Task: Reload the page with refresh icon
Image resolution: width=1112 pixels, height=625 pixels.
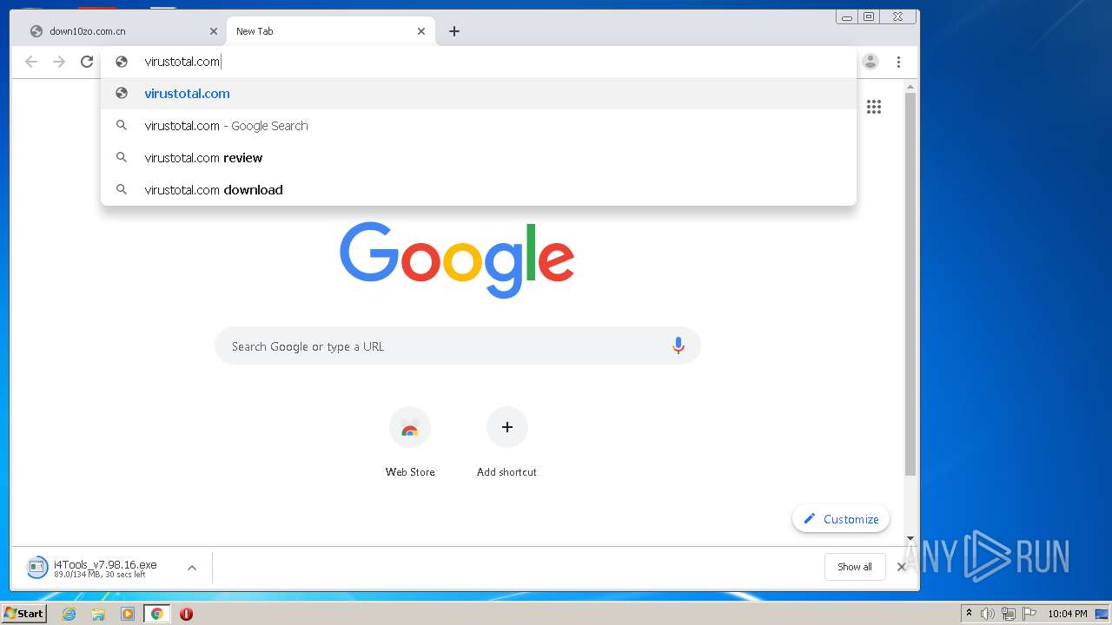Action: click(87, 62)
